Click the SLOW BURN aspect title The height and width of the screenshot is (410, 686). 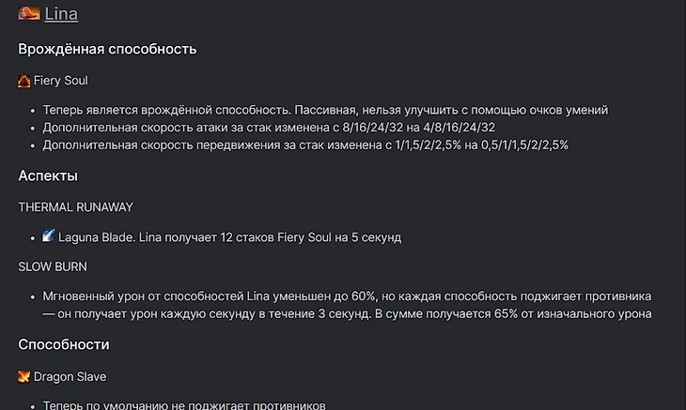[53, 266]
